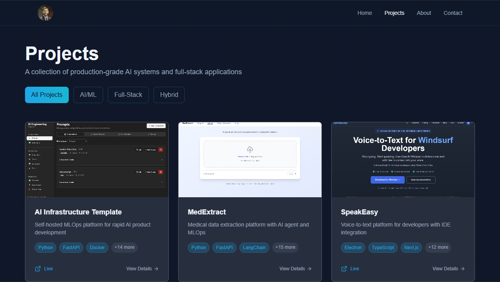Viewport: 500px width, 282px height.
Task: Select the Next.js tag on SpeakEasy
Action: coord(411,247)
